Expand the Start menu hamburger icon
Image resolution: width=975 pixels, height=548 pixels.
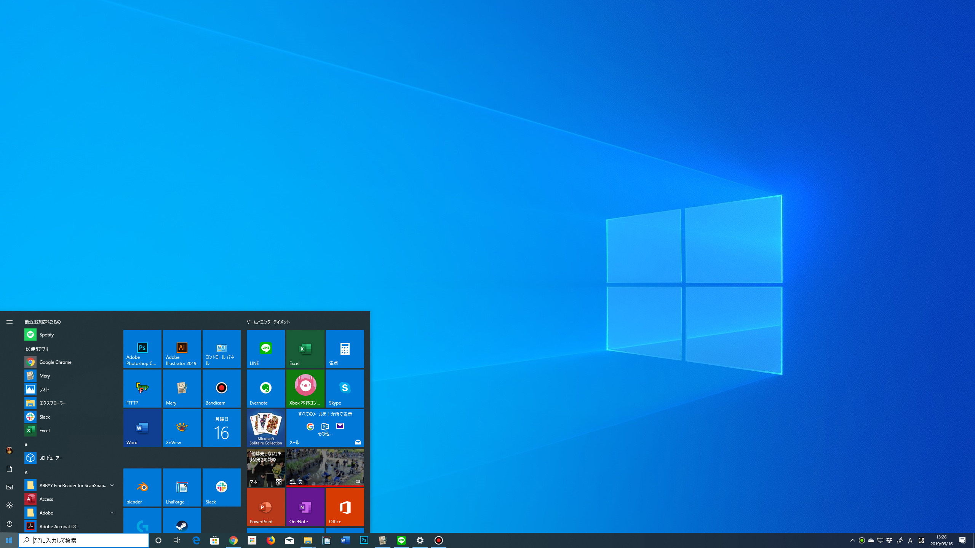click(10, 322)
